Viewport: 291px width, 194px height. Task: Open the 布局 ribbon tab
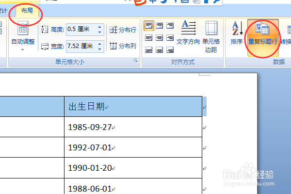(x=27, y=11)
